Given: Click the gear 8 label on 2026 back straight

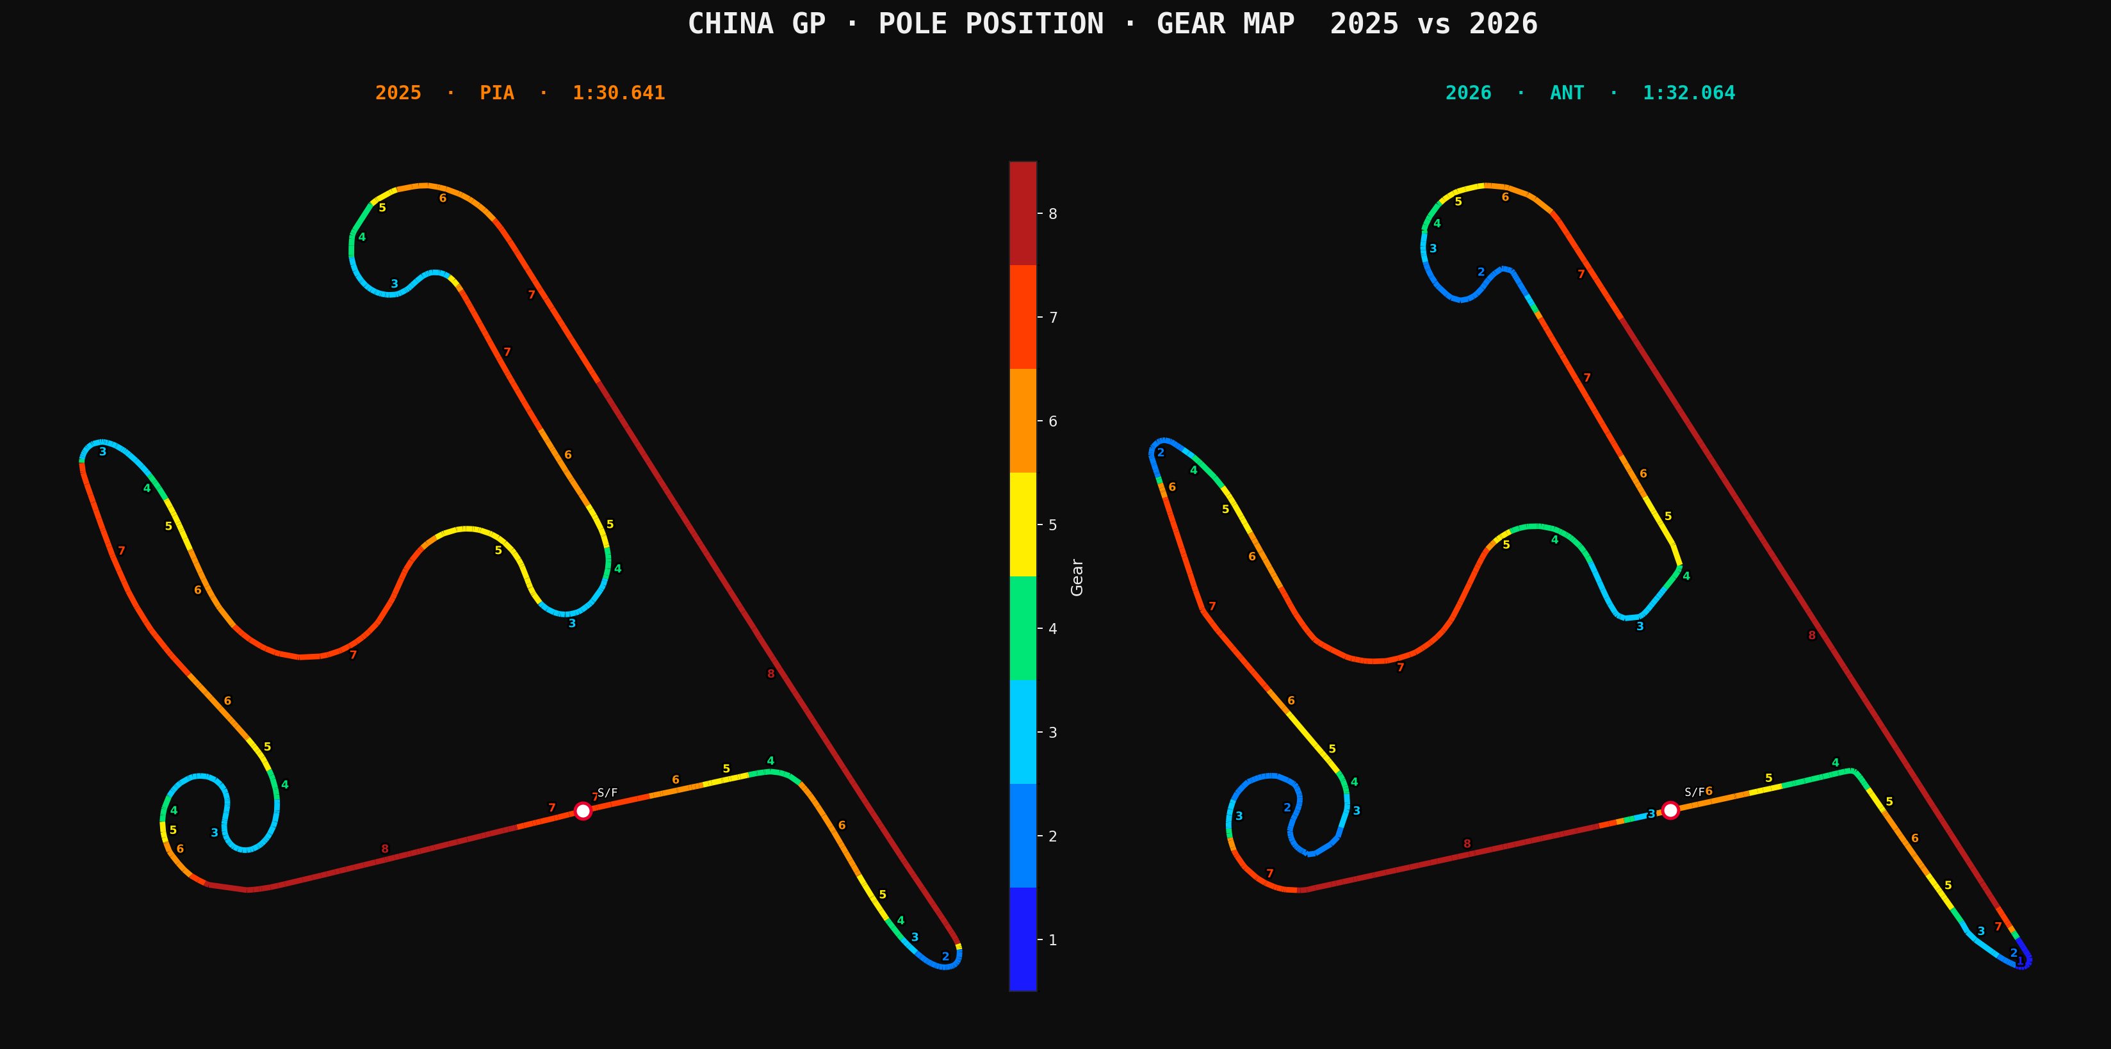Looking at the screenshot, I should (x=1811, y=635).
